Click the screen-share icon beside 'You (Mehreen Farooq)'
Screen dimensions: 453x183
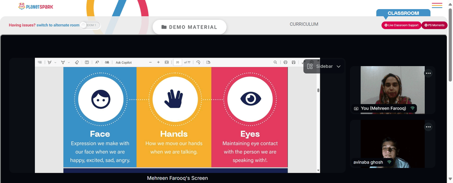356,108
